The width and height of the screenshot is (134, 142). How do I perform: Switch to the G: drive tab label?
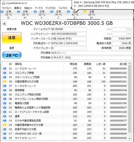[x=9, y=18]
